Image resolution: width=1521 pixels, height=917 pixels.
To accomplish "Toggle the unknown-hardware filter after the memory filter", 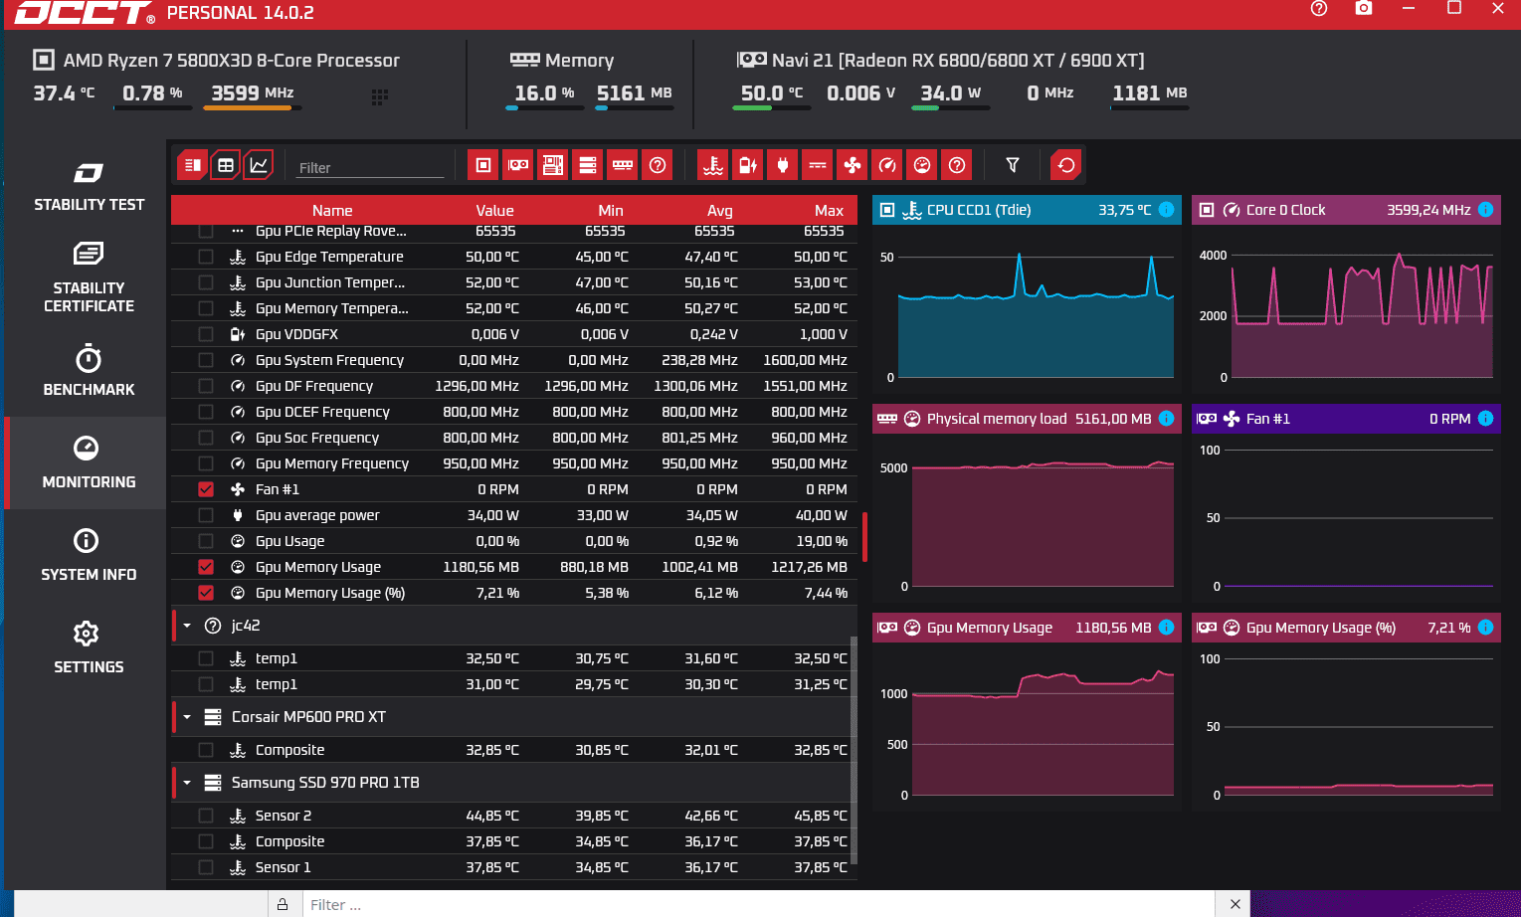I will coord(658,165).
